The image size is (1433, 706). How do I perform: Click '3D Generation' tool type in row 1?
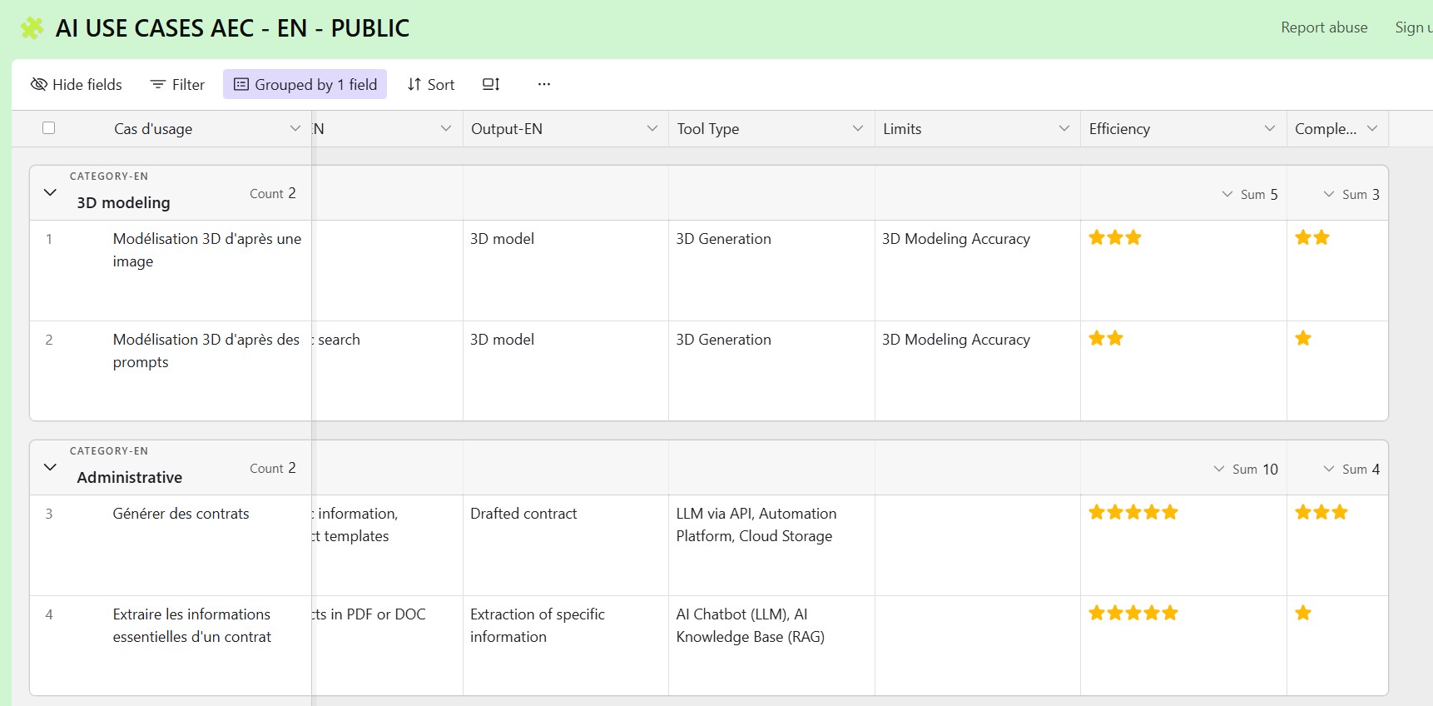click(771, 271)
